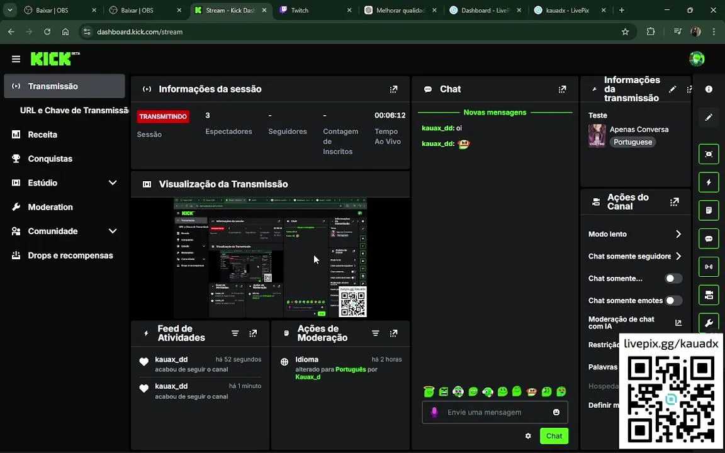Open URL e Chave de Transmissão
725x453 pixels.
(x=74, y=111)
